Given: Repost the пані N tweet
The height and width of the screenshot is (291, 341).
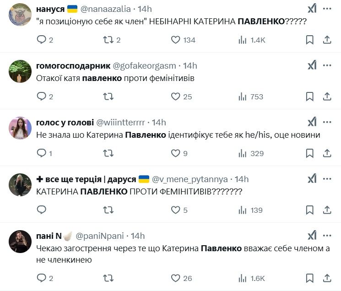Looking at the screenshot, I should pyautogui.click(x=108, y=278).
